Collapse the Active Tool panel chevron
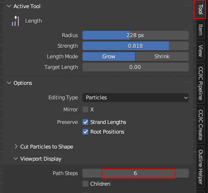 point(9,6)
